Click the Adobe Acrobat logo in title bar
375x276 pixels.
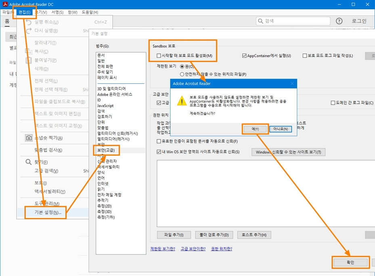[x=5, y=4]
